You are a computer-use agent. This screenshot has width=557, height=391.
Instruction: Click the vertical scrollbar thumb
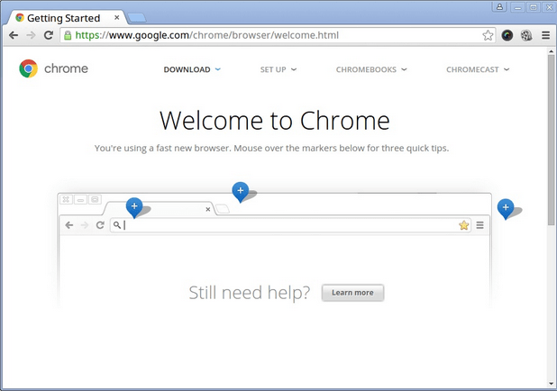[551, 140]
